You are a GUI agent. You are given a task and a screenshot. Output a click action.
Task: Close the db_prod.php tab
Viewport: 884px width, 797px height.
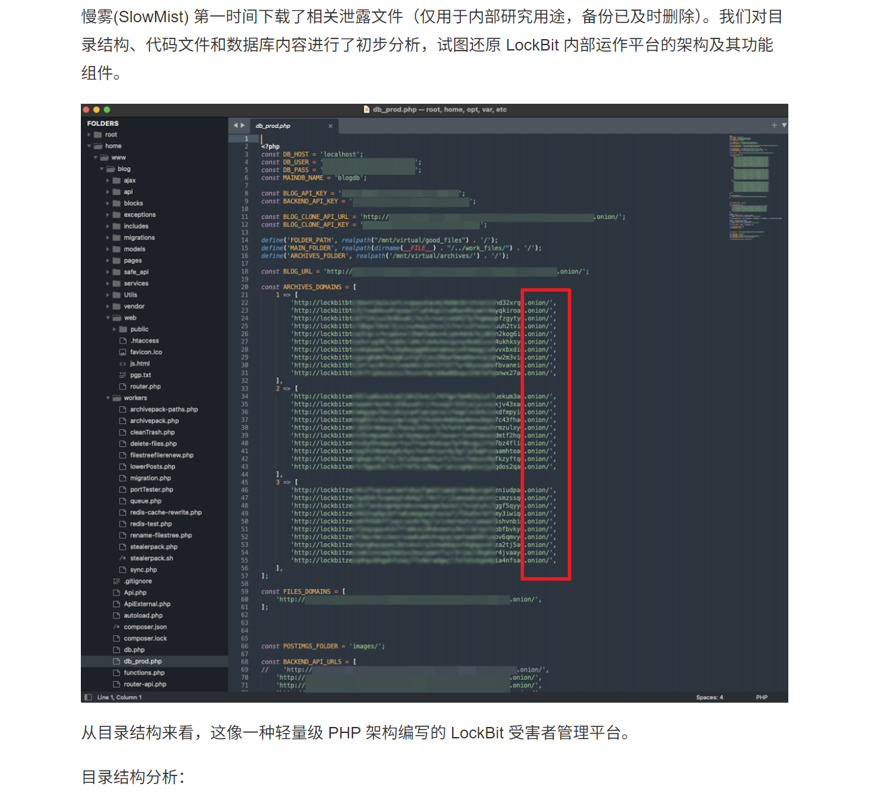[330, 126]
